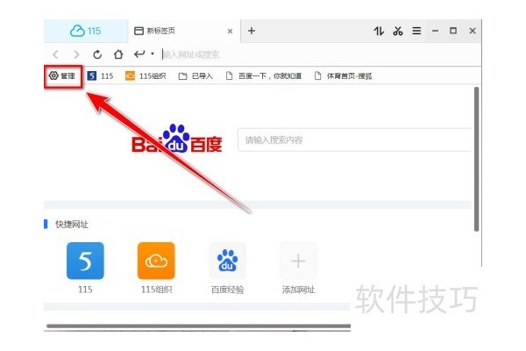The image size is (526, 351).
Task: Focus the address bar input
Action: tap(319, 54)
